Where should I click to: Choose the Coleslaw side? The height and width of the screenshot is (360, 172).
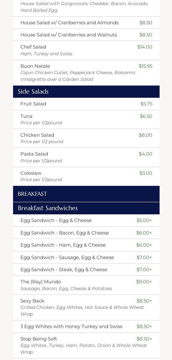point(86,176)
